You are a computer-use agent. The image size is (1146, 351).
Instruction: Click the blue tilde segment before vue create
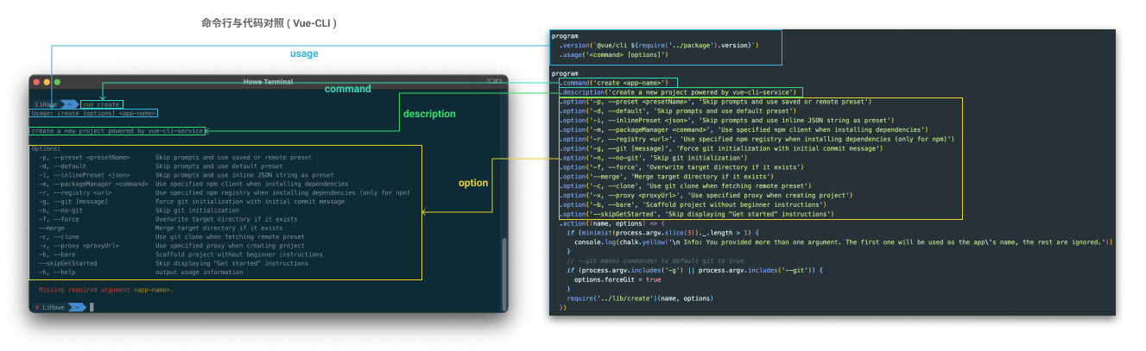72,103
